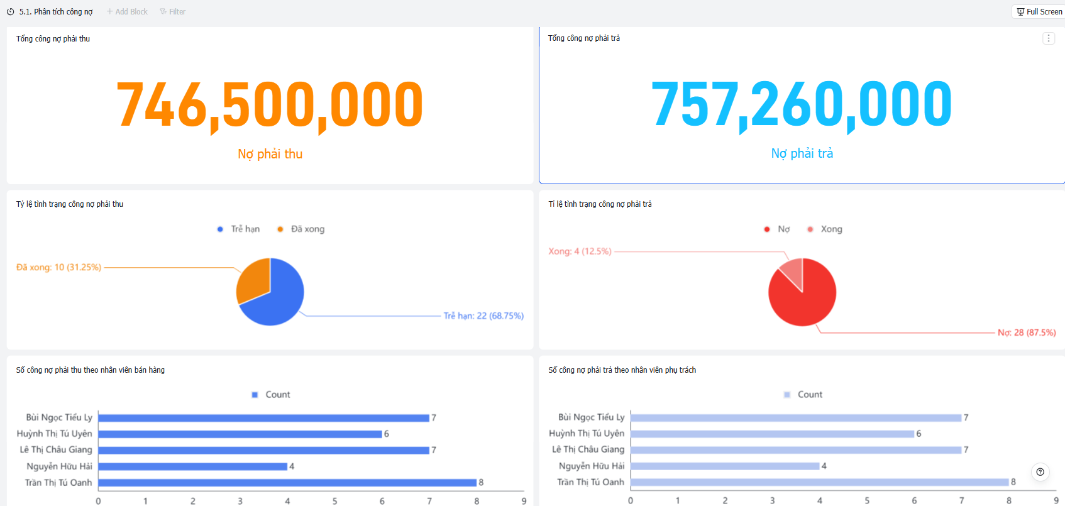1065x506 pixels.
Task: Click the Trễ hạn: 22 (68.75%) label
Action: (483, 316)
